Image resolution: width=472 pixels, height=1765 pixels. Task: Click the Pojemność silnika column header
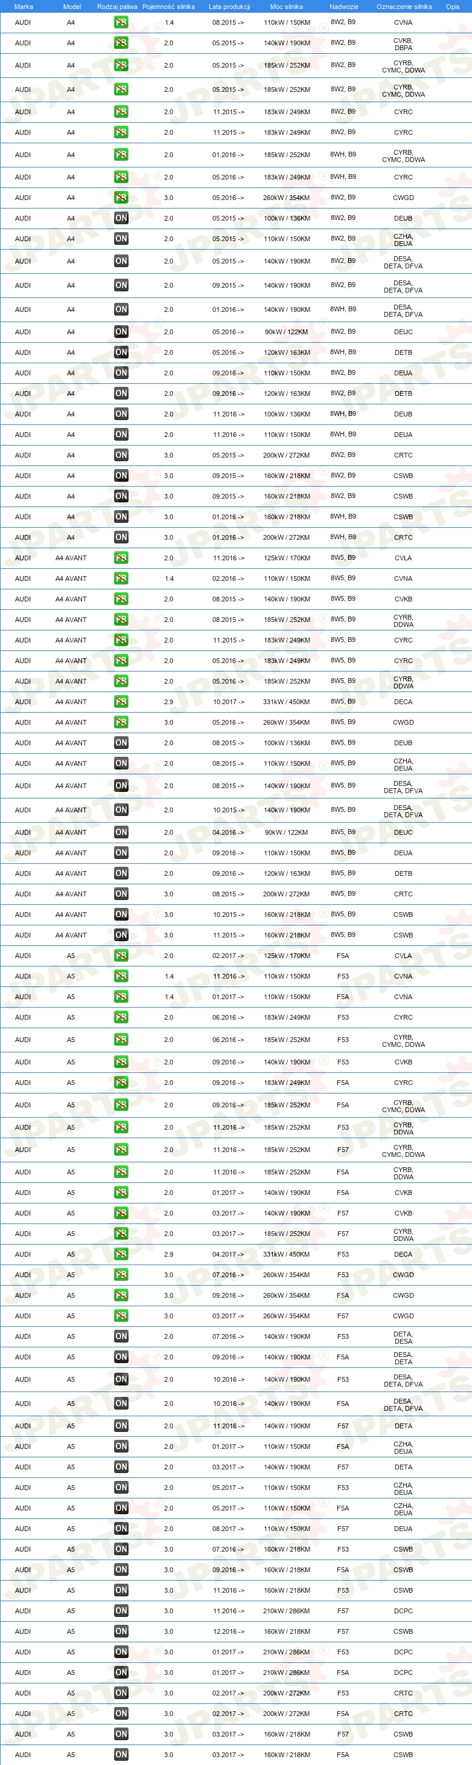point(168,6)
